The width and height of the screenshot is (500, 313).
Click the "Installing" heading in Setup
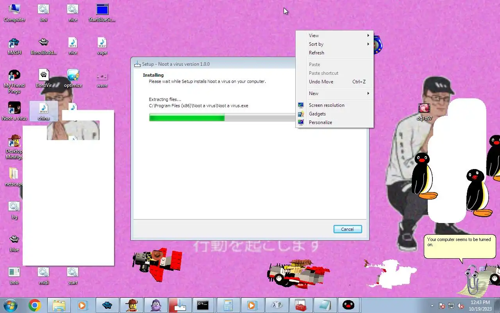[153, 75]
